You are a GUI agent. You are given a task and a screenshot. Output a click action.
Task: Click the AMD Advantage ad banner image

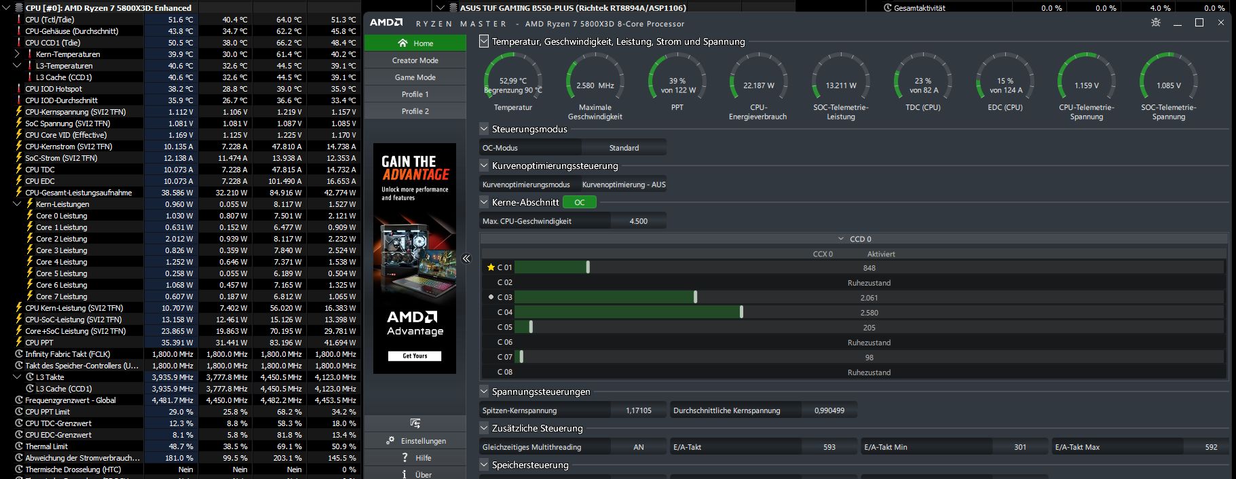415,258
